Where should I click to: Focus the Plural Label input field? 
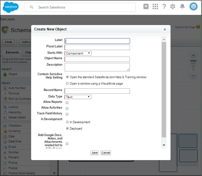tap(97, 47)
